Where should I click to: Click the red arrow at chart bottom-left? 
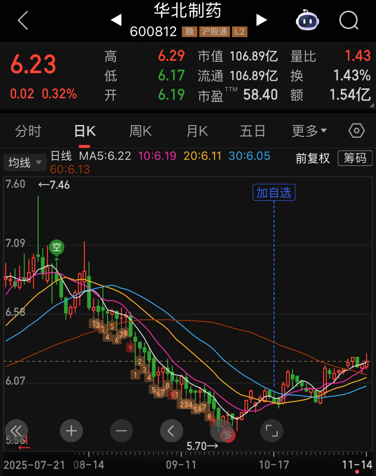click(24, 447)
